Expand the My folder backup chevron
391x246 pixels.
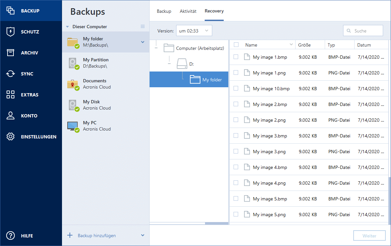[143, 42]
